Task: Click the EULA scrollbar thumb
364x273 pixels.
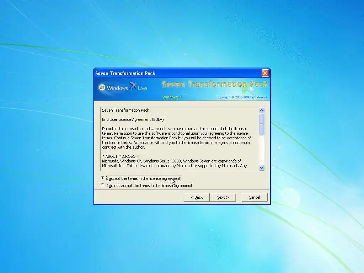Action: pos(261,124)
